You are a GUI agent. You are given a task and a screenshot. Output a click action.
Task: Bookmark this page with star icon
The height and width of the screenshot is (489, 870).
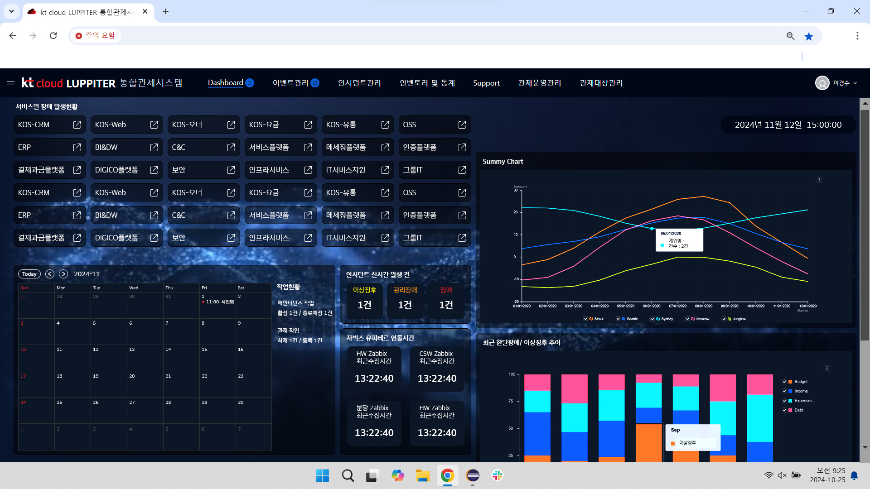point(809,36)
